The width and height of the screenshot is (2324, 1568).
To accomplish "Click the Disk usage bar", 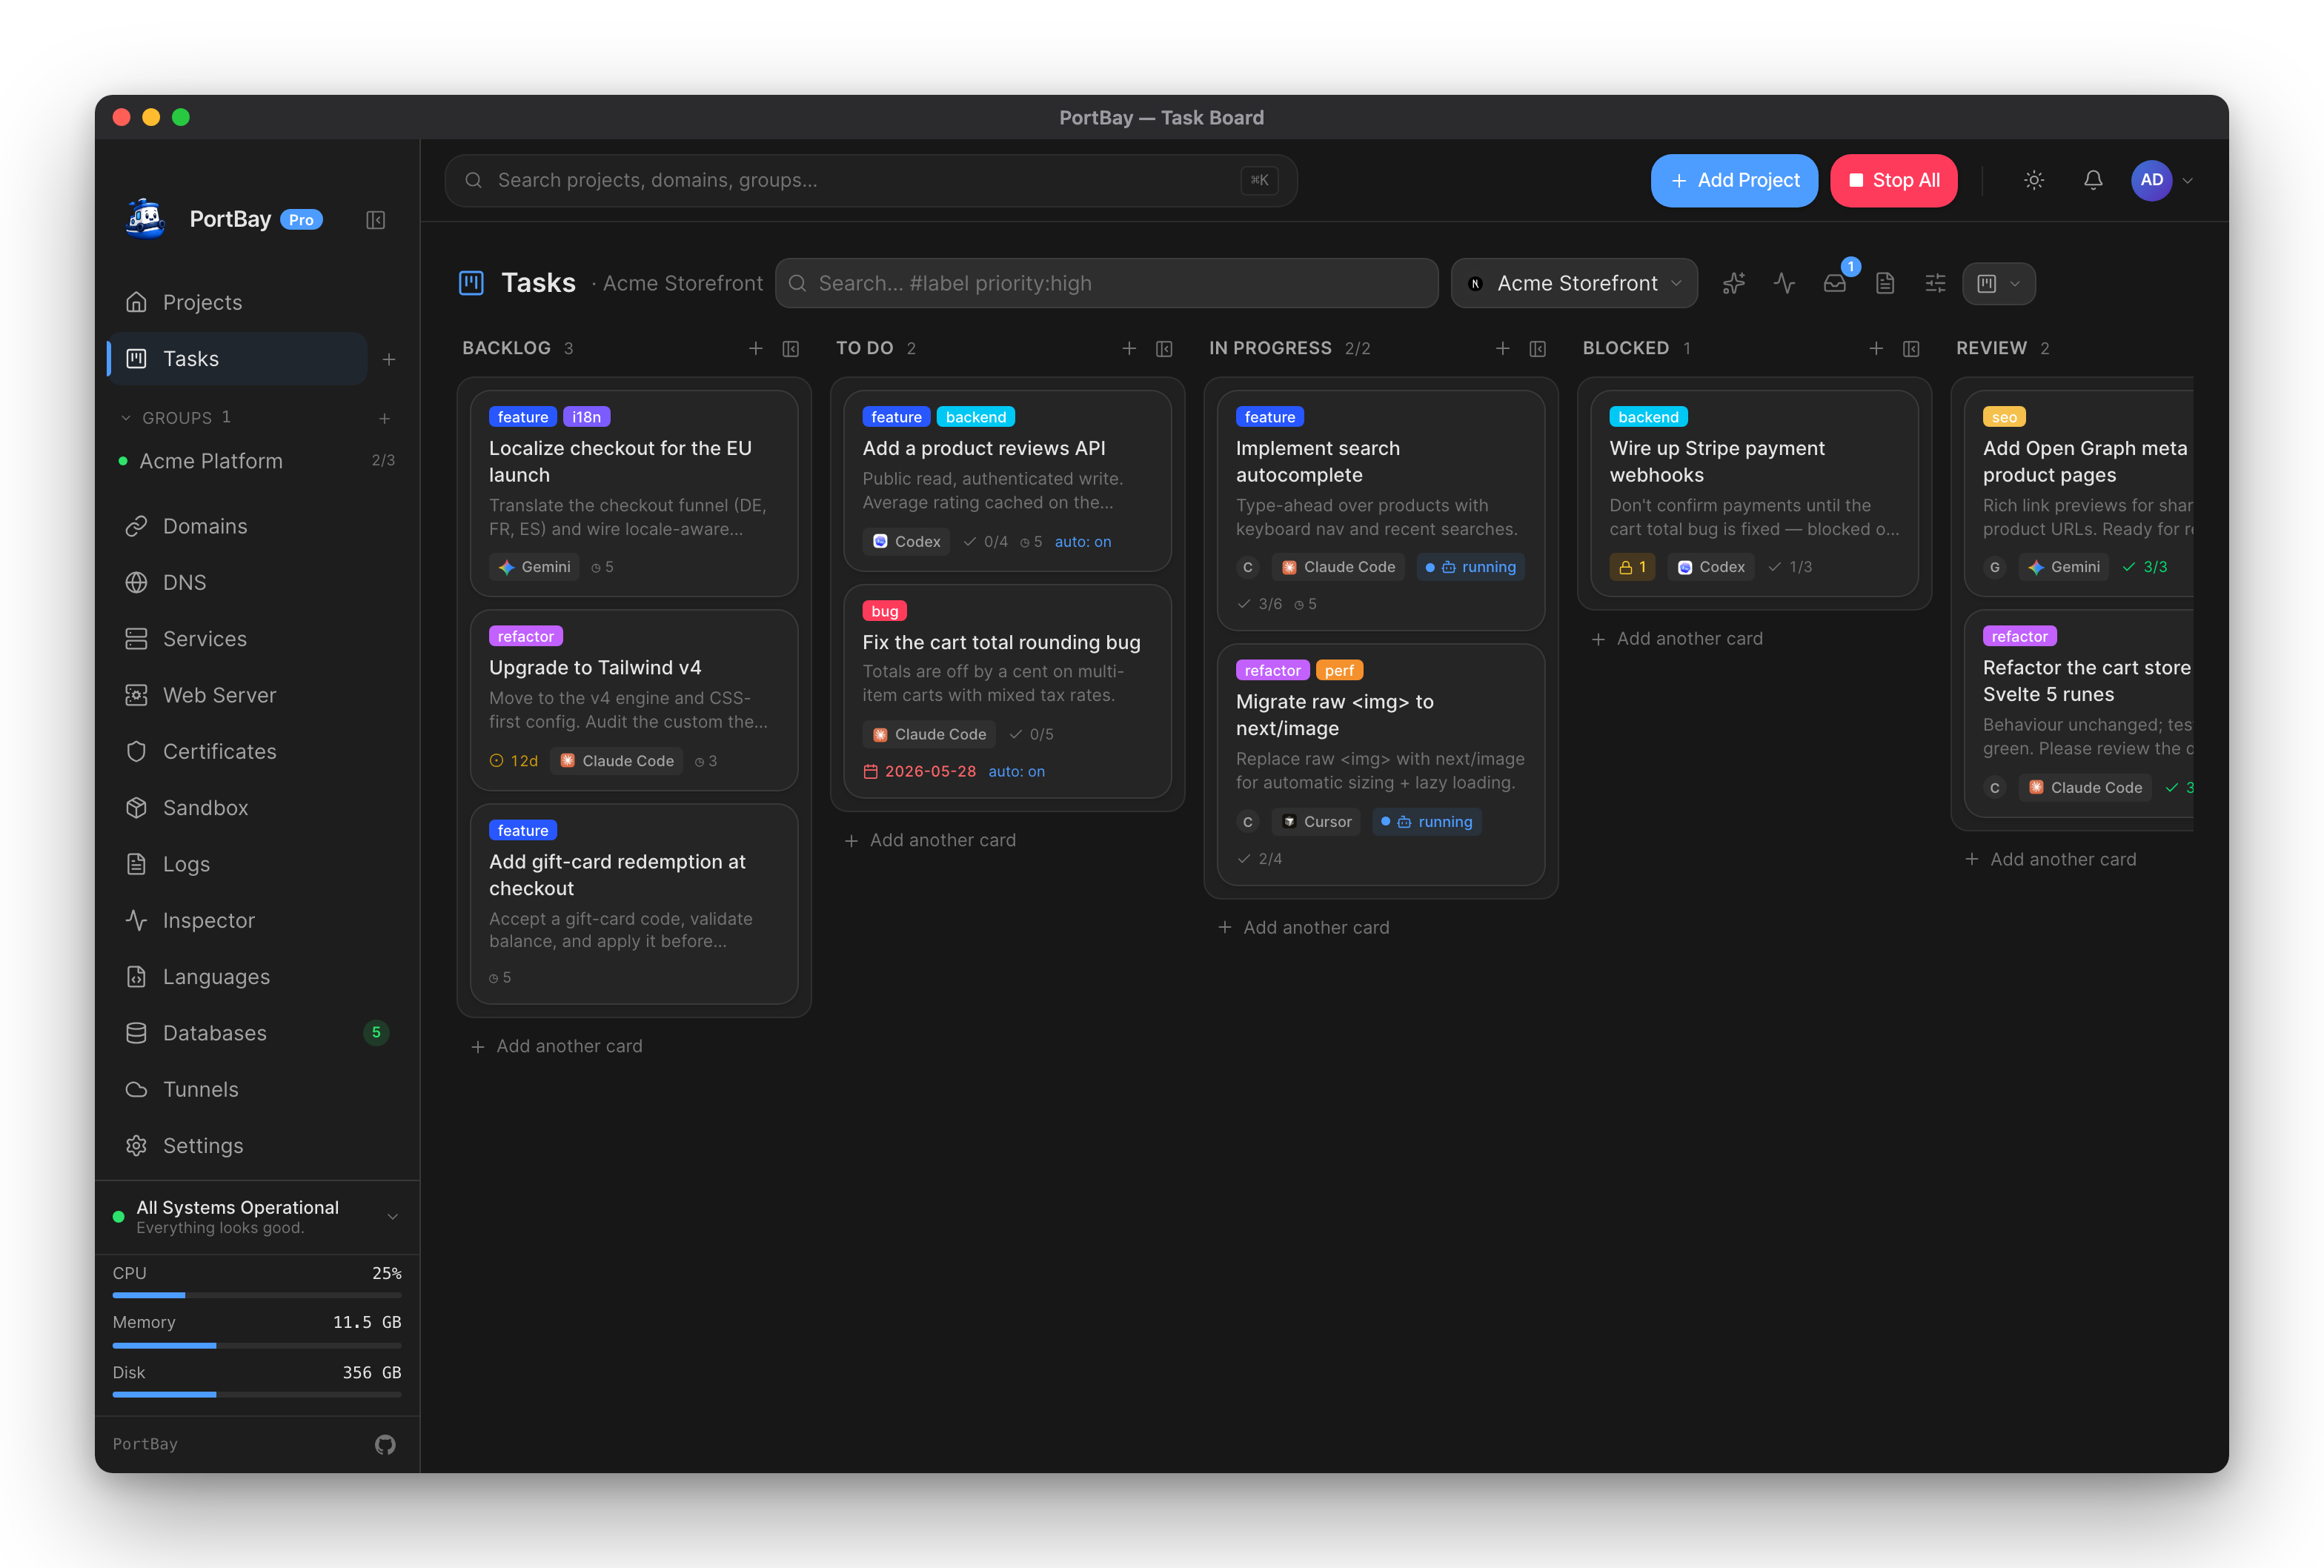I will 257,1394.
